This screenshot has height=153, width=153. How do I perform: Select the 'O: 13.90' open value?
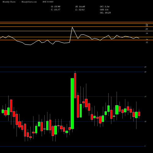56,7
